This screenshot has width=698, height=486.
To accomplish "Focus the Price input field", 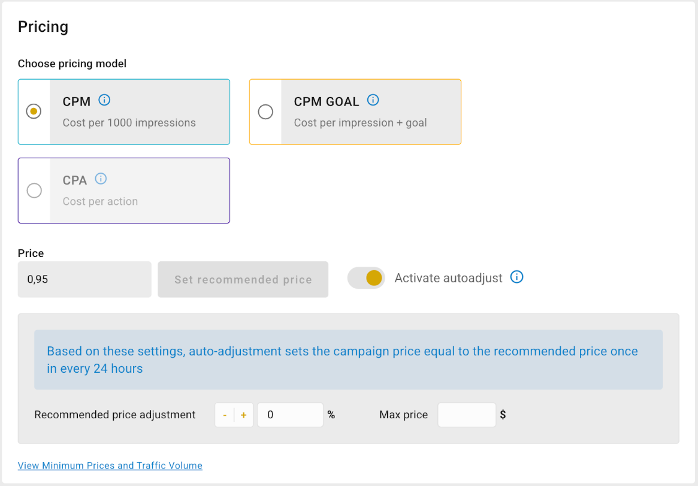I will (84, 279).
